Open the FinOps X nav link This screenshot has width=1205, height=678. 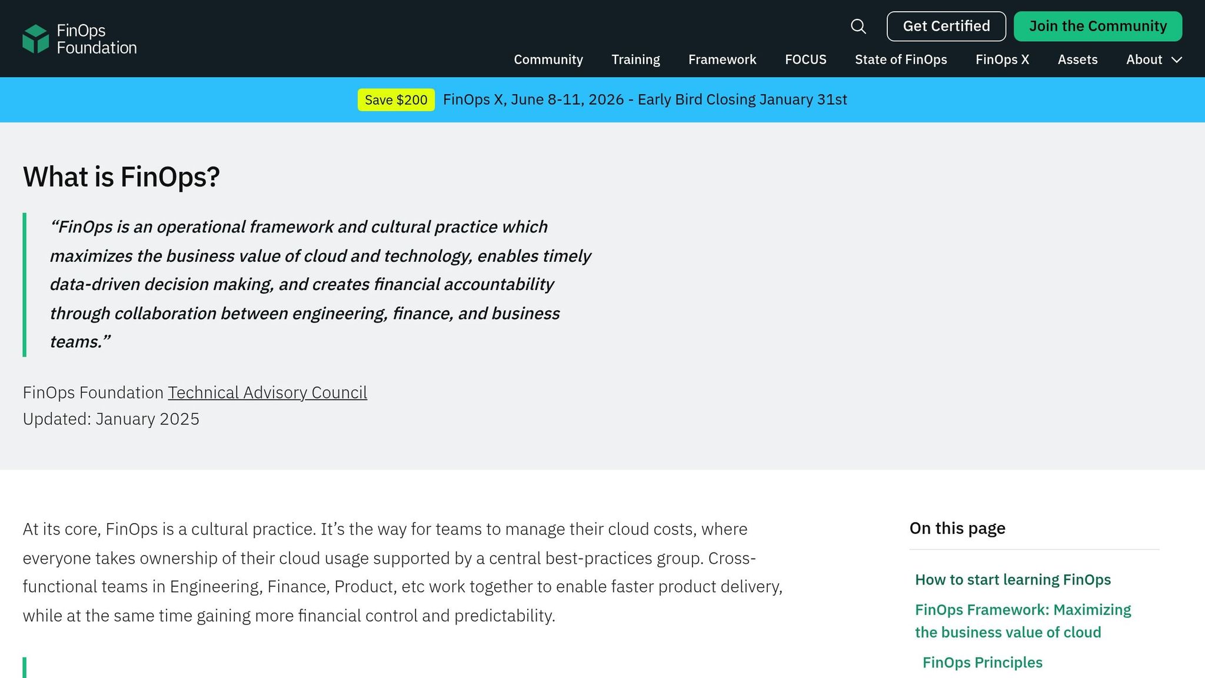pyautogui.click(x=1002, y=60)
